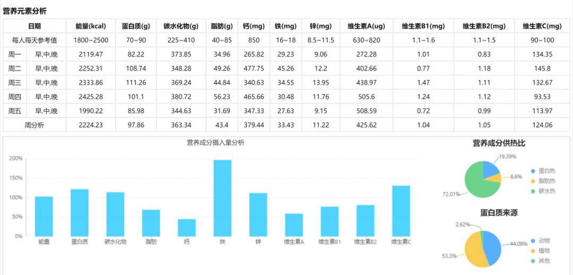Click the 营养成分摄入量分析 chart title
Viewport: 573px width, 275px height.
coord(215,143)
